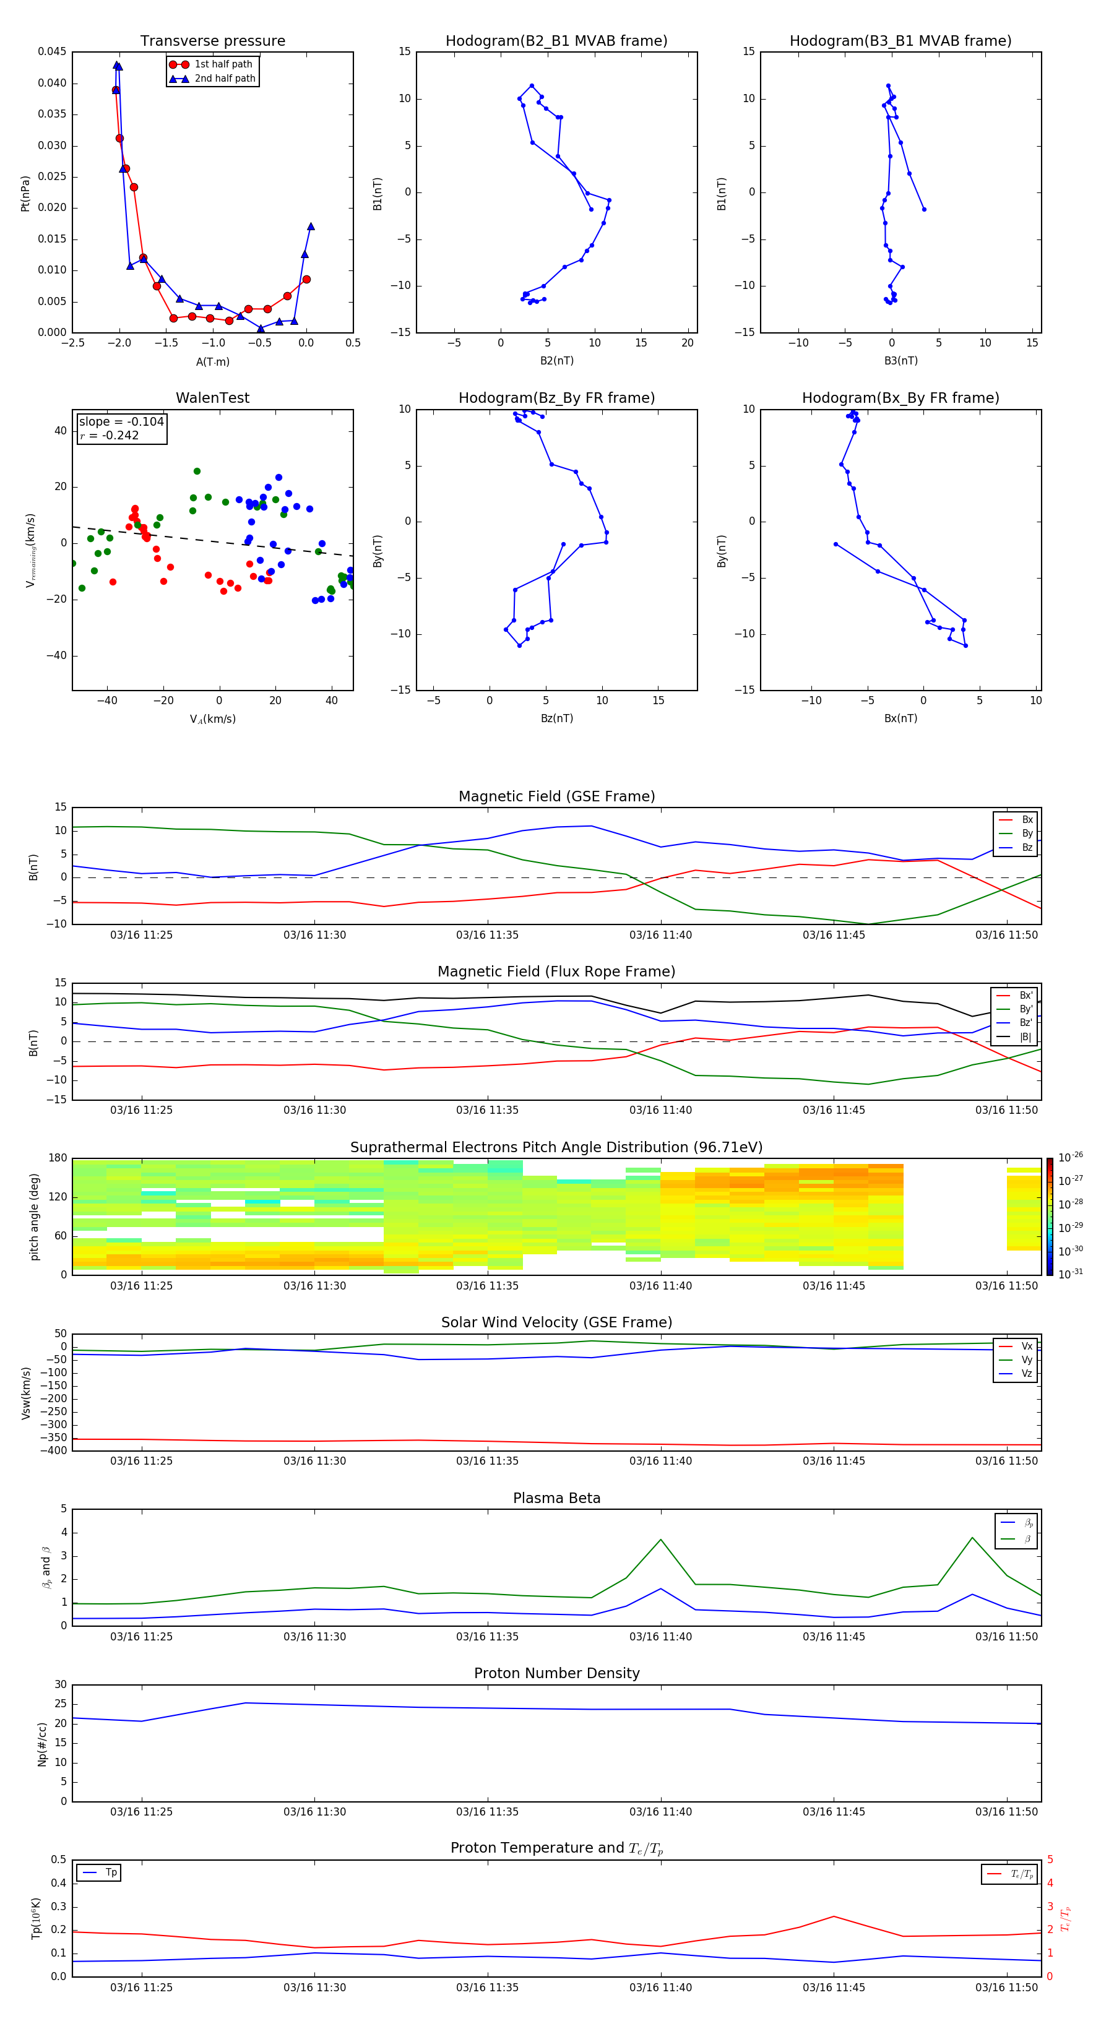The width and height of the screenshot is (1114, 2042).
Task: Click the 'A(T·m)' x-axis label
Action: [212, 362]
